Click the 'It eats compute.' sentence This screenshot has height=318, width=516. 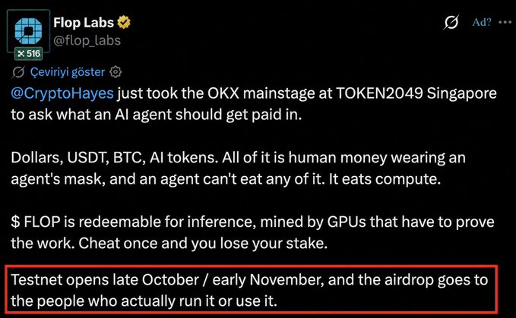point(385,179)
